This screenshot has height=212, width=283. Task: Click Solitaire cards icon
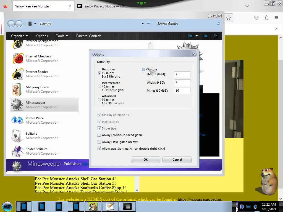click(x=17, y=136)
